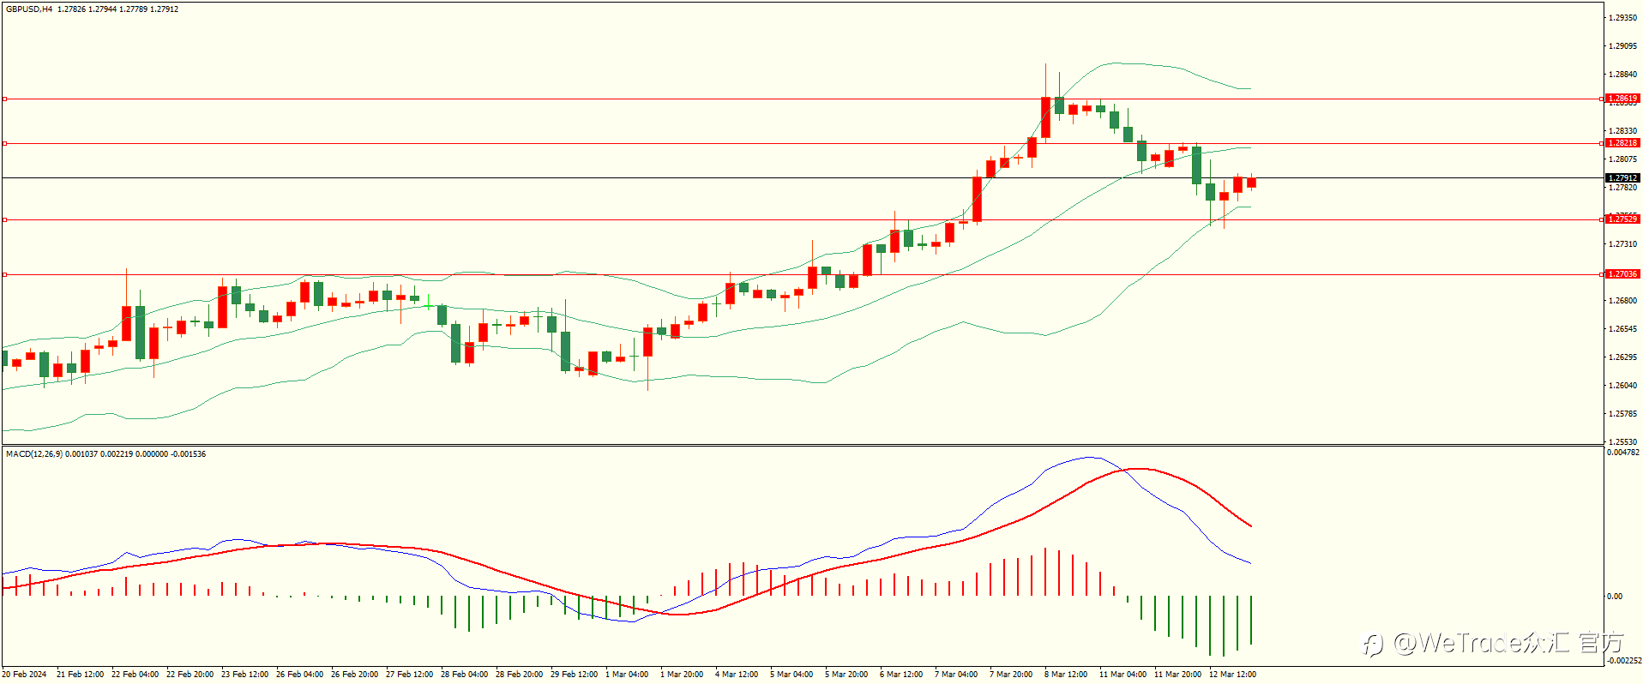Click the 1.26545 price axis value

[1622, 329]
